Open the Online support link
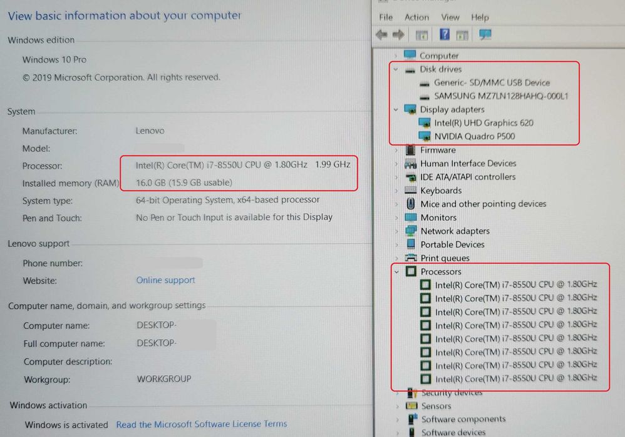This screenshot has height=437, width=625. click(x=165, y=280)
